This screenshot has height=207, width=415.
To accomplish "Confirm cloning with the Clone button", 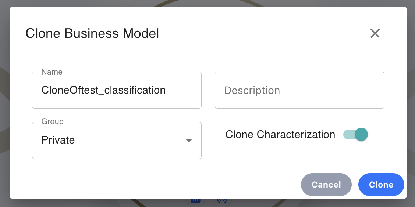I will 381,185.
